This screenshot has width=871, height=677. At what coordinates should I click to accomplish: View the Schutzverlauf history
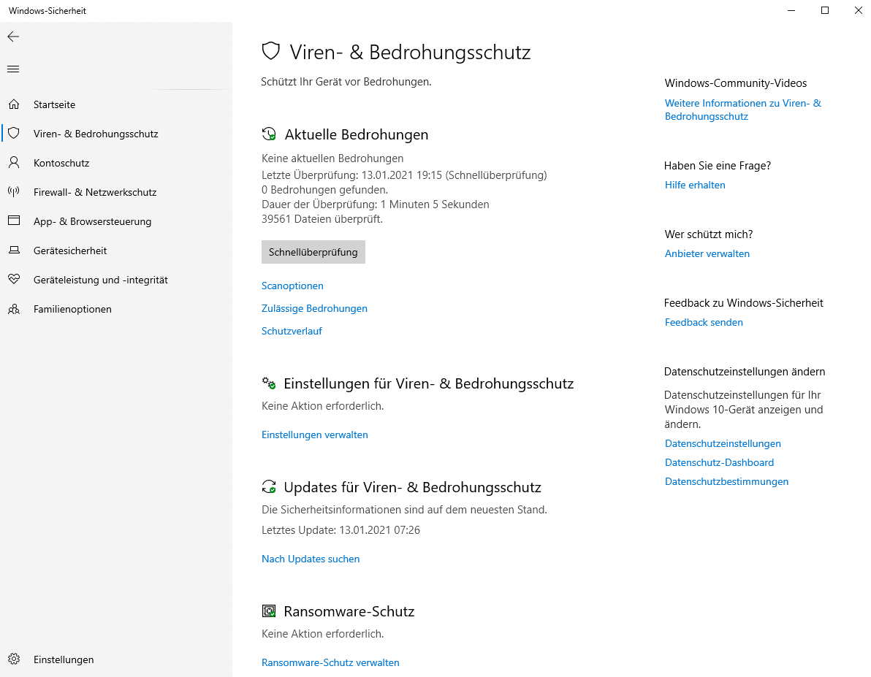pyautogui.click(x=292, y=331)
